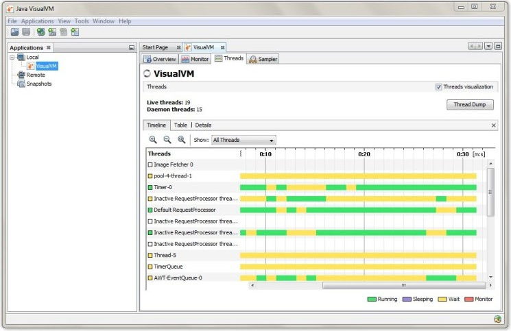The image size is (511, 331).
Task: Click the Running green legend swatch
Action: click(x=372, y=299)
